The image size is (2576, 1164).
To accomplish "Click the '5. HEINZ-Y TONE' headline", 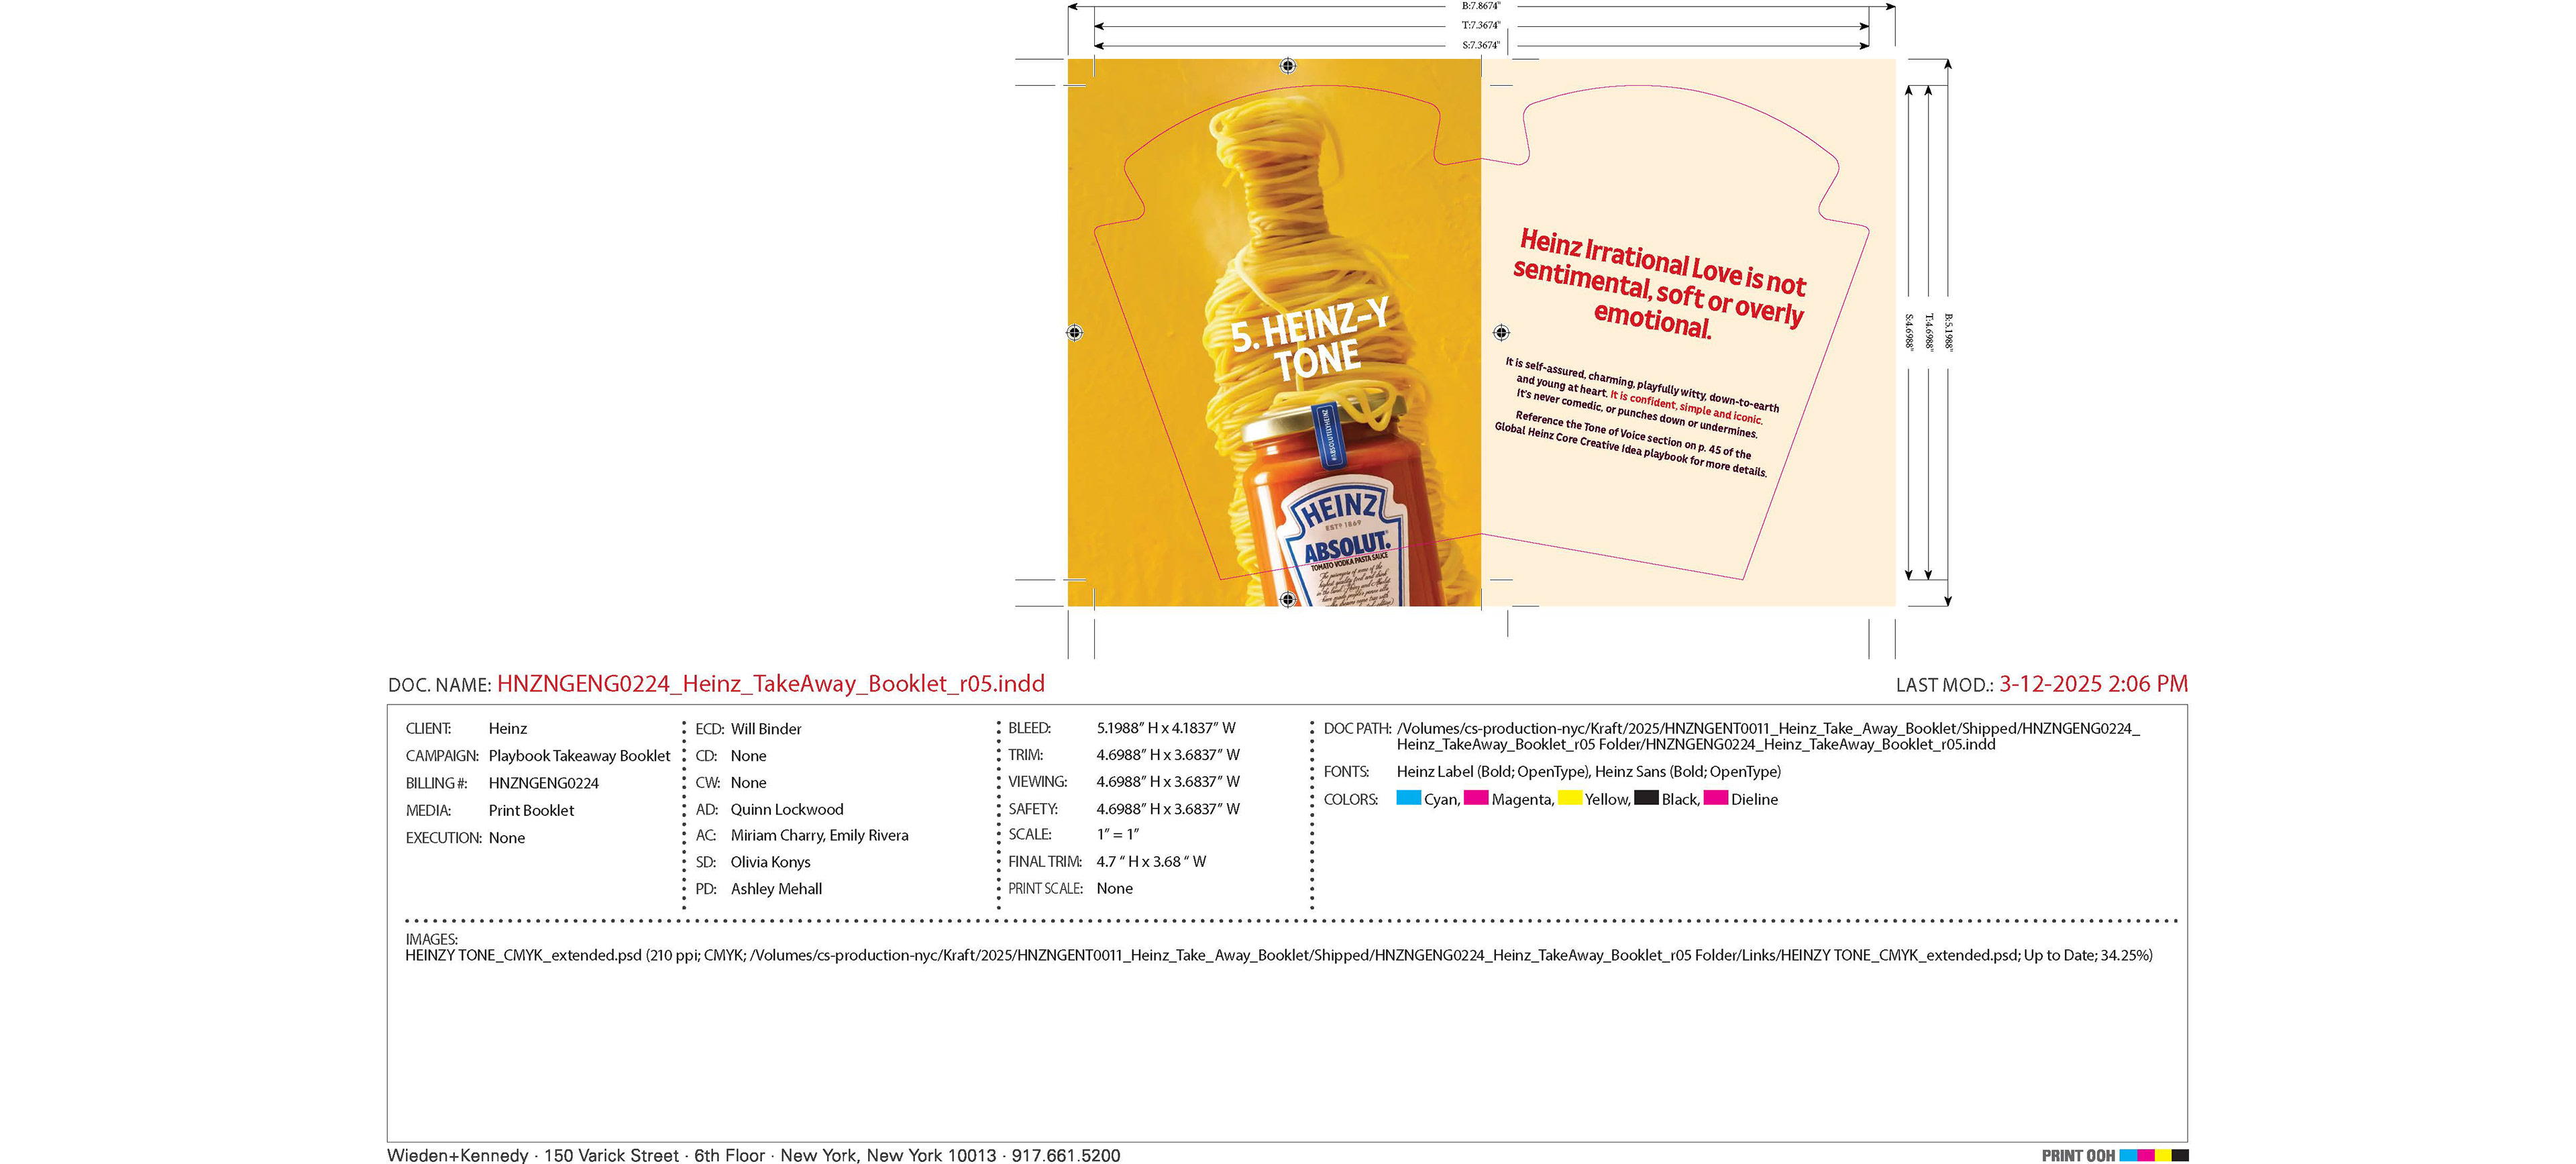I will (x=1312, y=340).
